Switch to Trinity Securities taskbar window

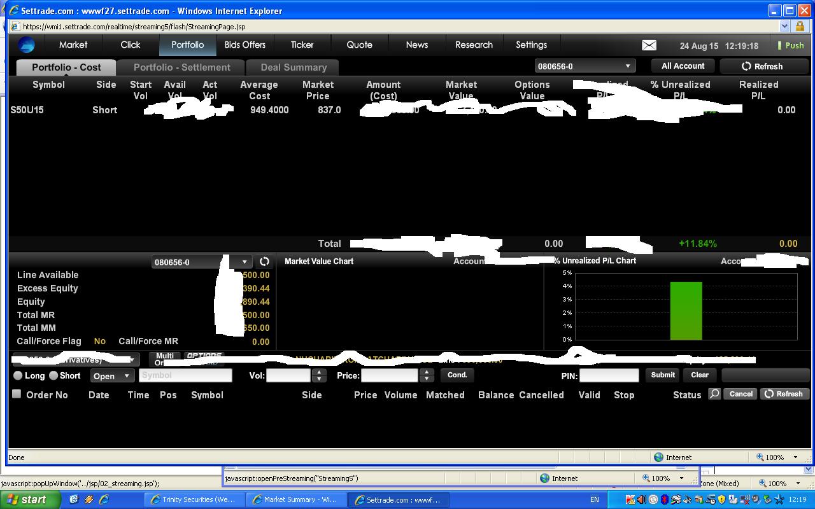[x=194, y=499]
